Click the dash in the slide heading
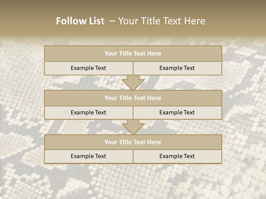 (112, 21)
